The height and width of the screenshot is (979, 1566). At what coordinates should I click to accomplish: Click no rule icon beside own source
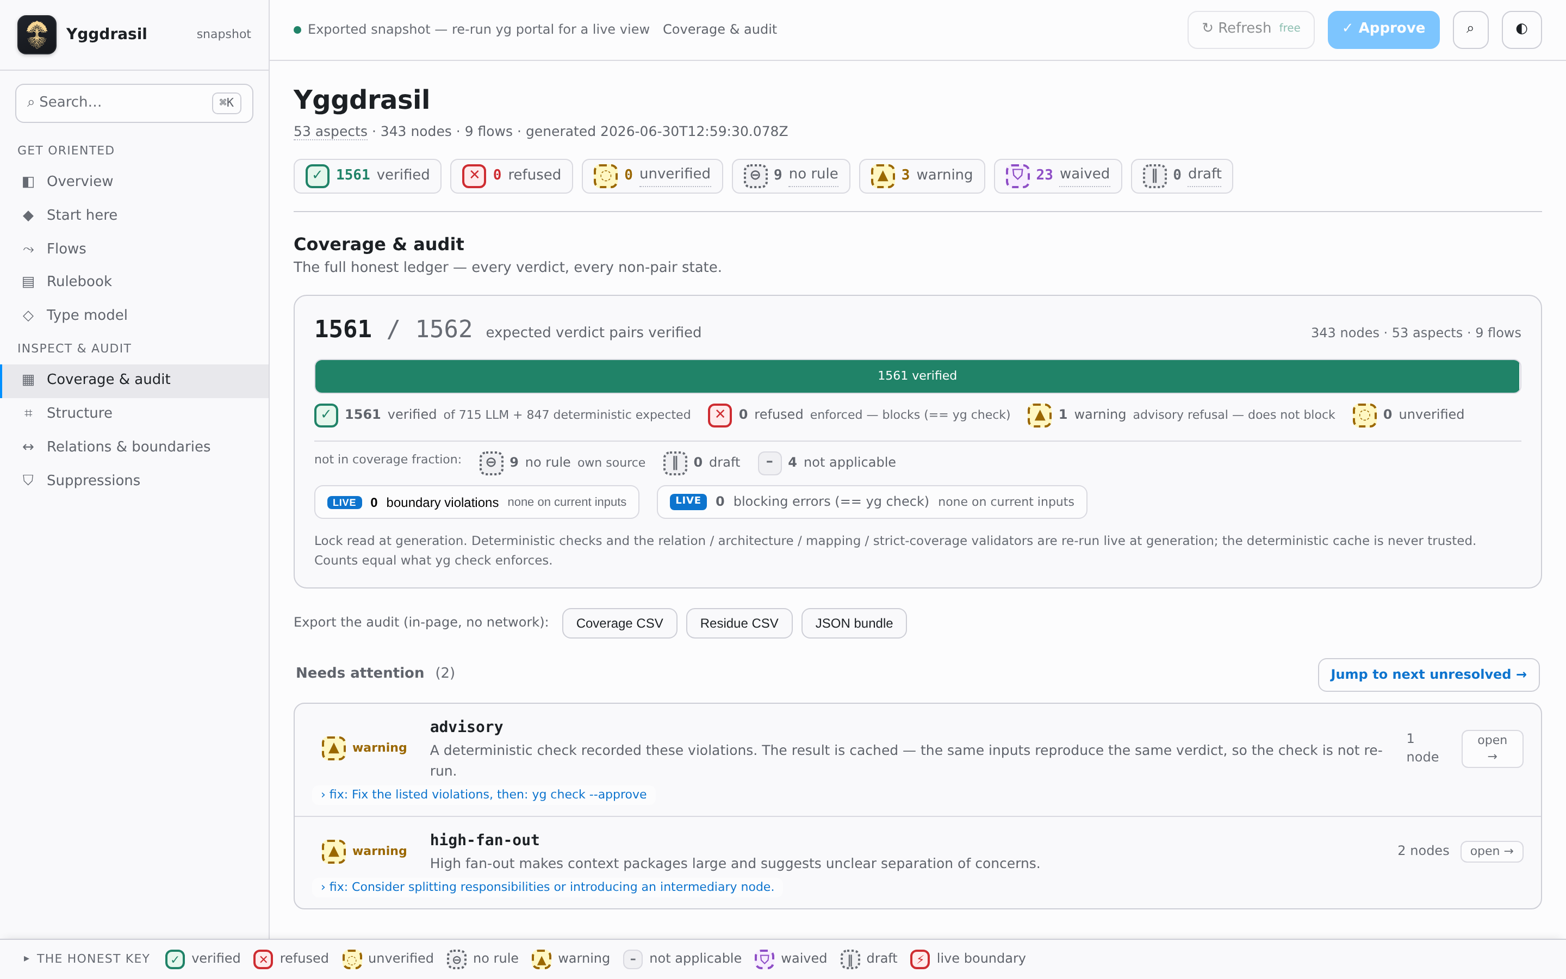(x=491, y=463)
